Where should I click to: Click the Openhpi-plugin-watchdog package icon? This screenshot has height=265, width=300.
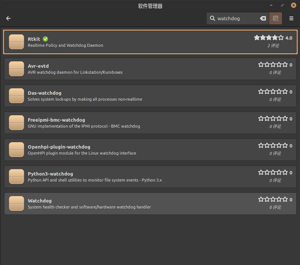point(16,150)
